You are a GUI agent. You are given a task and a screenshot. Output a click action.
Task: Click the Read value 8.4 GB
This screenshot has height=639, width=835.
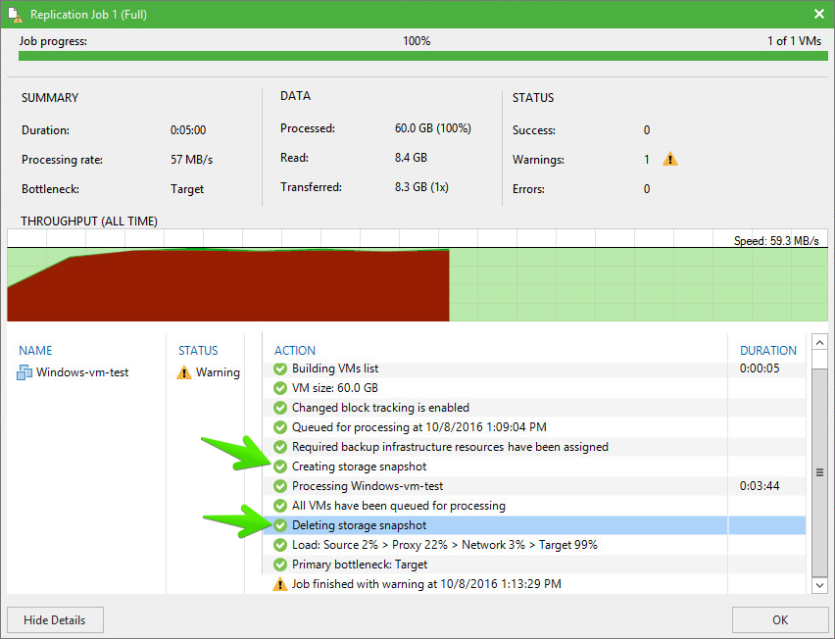tap(411, 158)
